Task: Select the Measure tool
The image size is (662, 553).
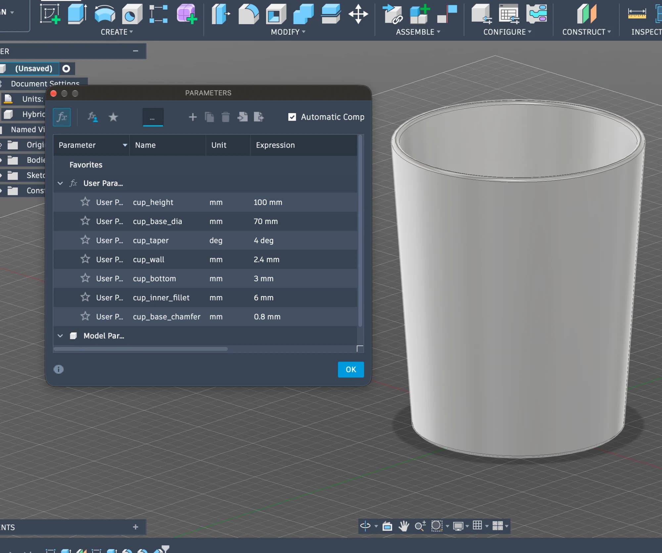Action: coord(637,14)
